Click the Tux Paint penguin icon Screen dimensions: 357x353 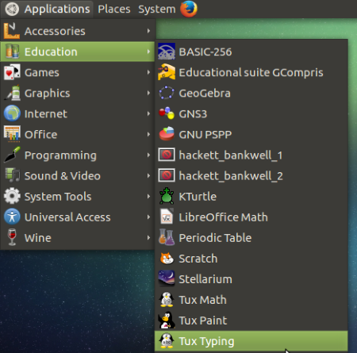point(167,320)
